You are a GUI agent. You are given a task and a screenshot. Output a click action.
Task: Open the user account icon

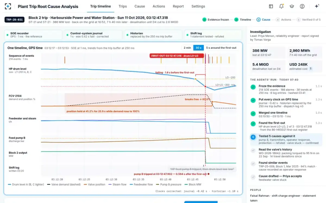click(302, 6)
